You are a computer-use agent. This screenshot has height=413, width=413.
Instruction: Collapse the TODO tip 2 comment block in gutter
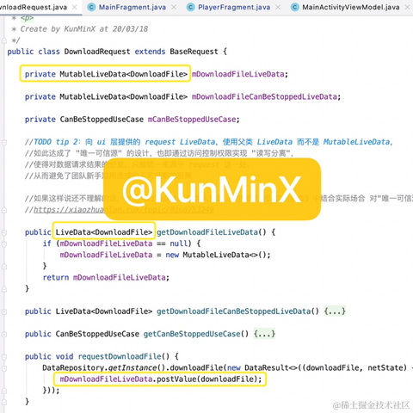pyautogui.click(x=4, y=142)
